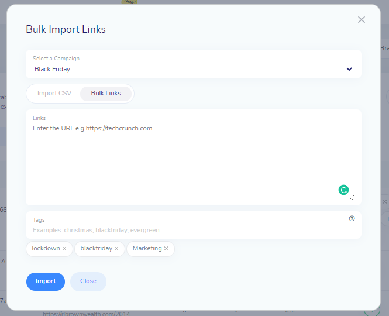Click the Close button at bottom

pos(88,281)
